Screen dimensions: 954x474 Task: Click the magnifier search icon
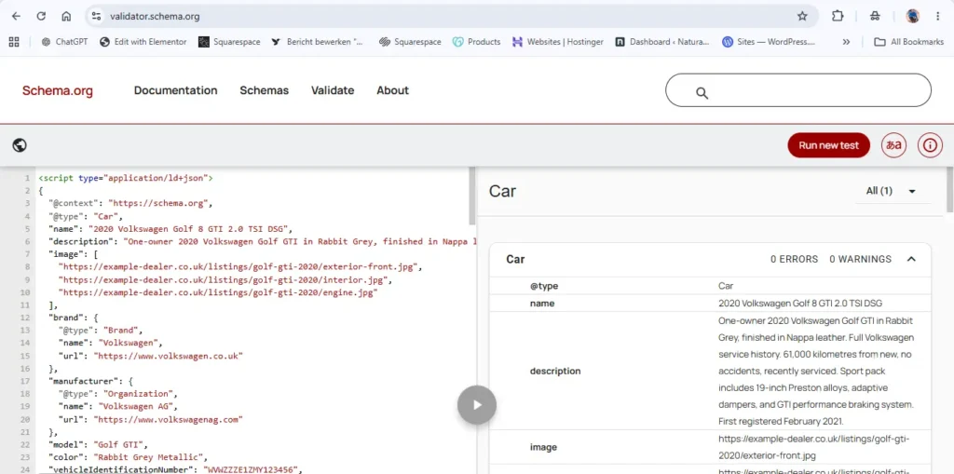(702, 93)
